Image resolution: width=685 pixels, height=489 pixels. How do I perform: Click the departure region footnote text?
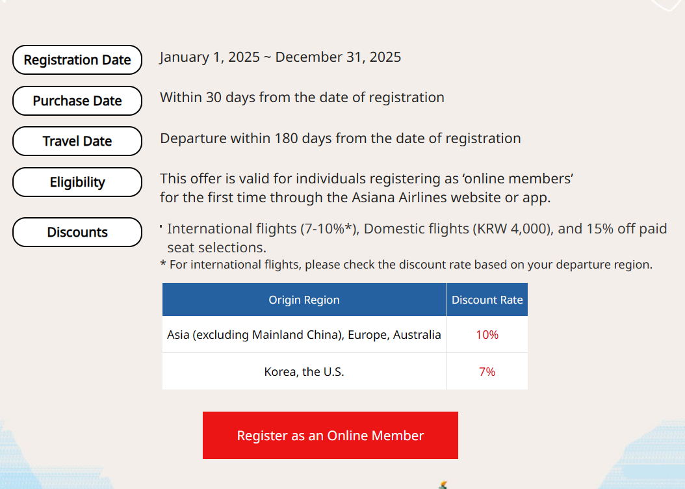406,265
